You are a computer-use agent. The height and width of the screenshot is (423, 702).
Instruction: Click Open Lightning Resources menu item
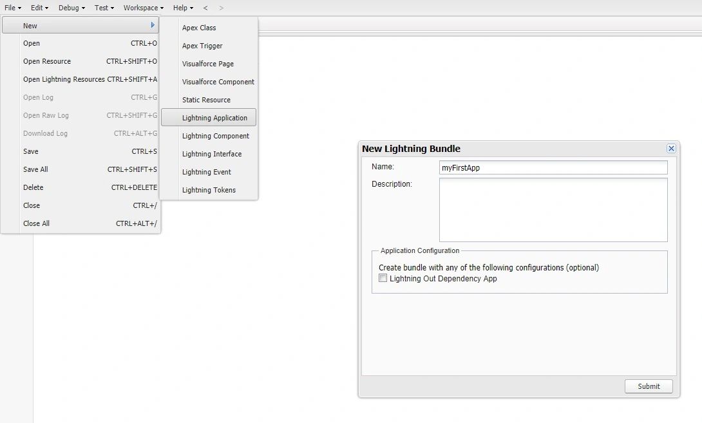tap(64, 79)
